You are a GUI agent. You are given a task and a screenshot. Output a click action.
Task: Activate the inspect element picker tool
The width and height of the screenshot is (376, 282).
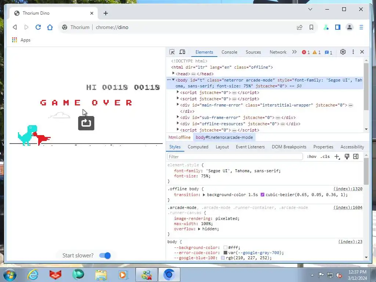172,52
